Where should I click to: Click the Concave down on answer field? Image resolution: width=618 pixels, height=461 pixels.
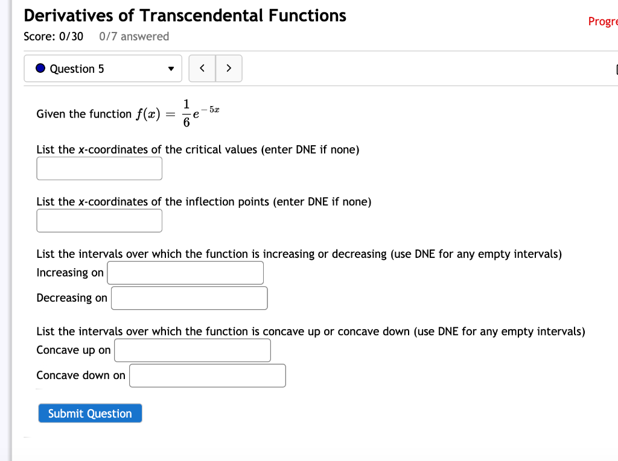[207, 375]
